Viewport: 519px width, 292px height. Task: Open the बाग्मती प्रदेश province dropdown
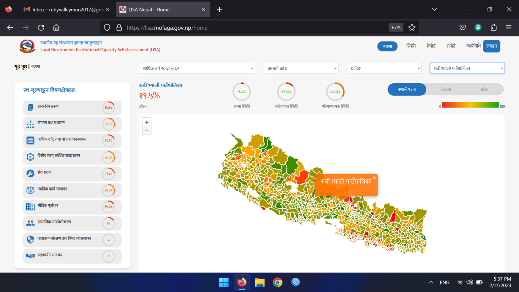pyautogui.click(x=301, y=68)
